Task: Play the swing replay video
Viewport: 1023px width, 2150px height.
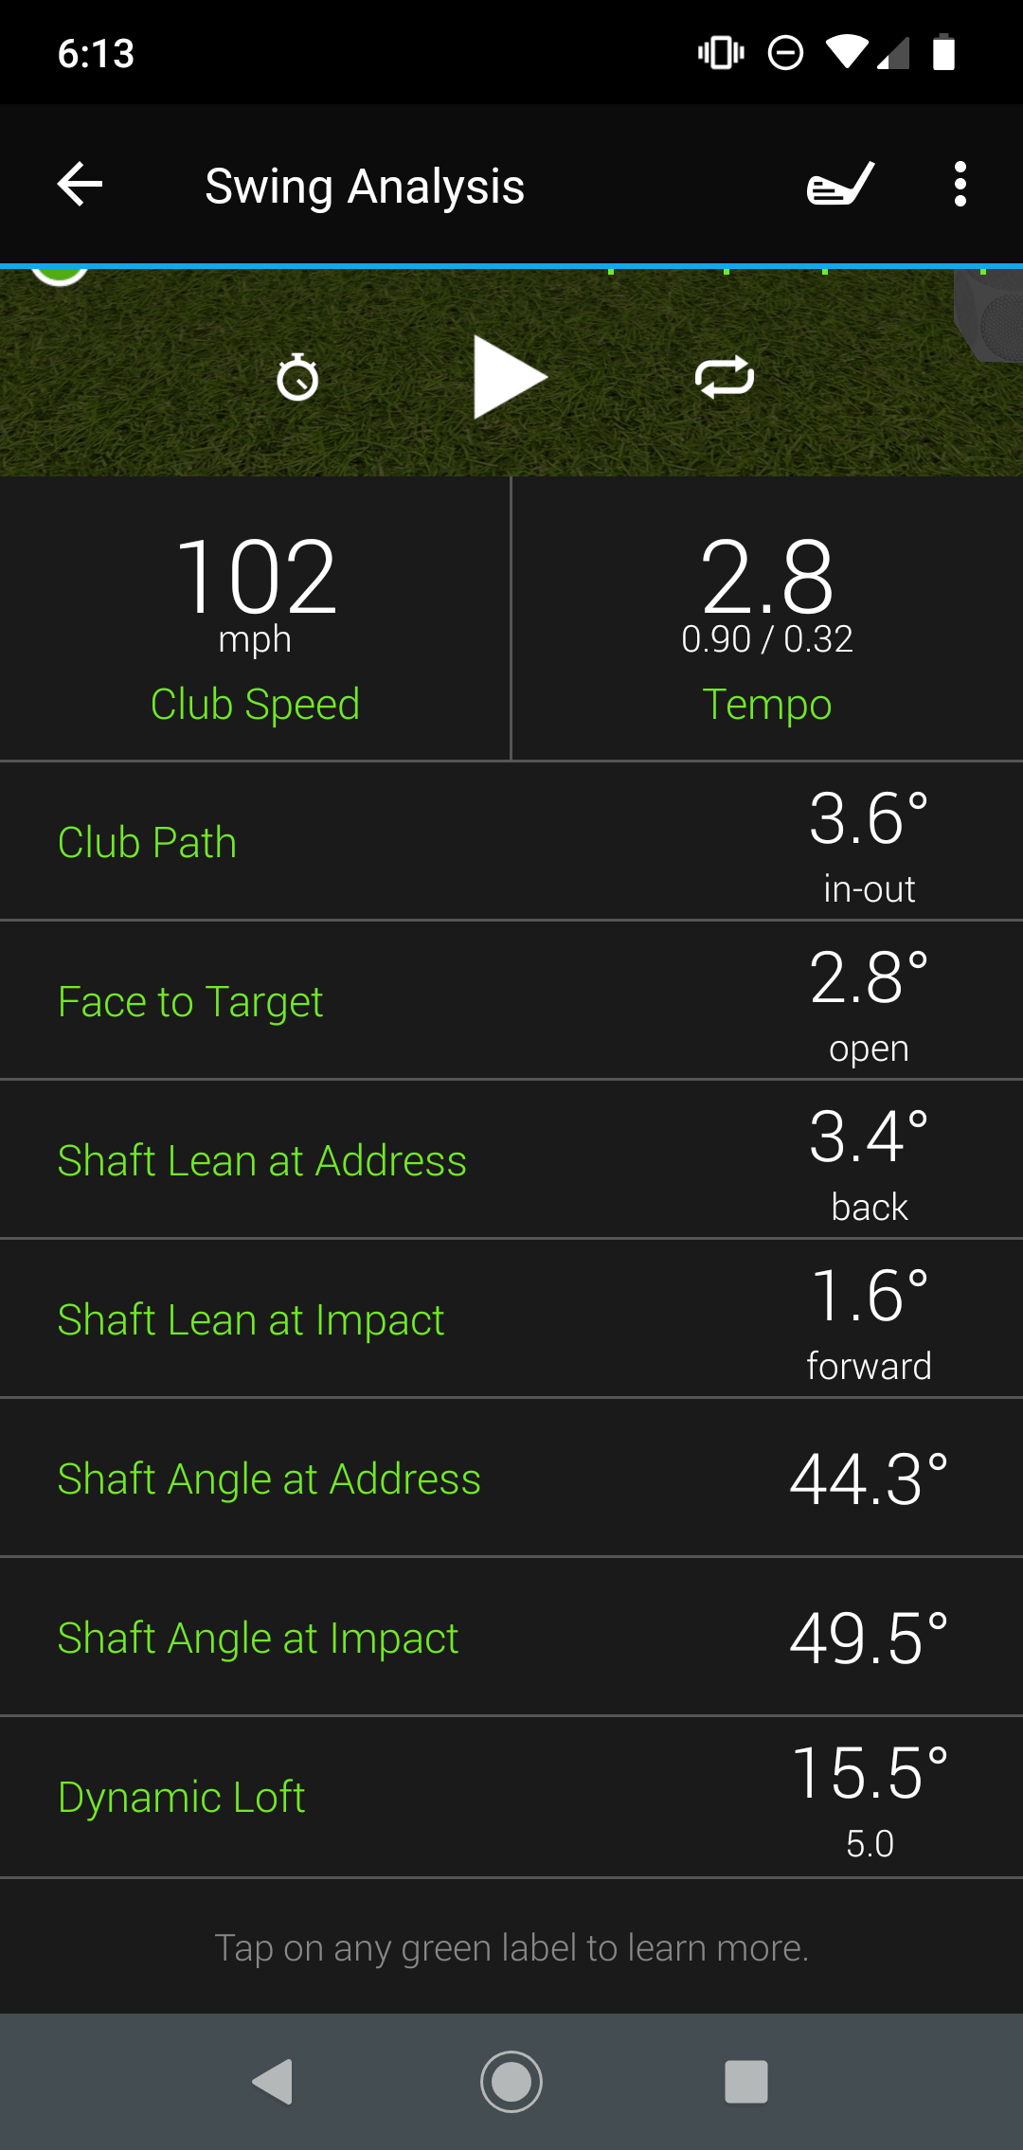Action: click(511, 375)
